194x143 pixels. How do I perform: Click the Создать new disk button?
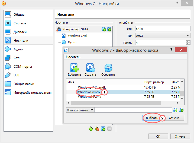90,70
